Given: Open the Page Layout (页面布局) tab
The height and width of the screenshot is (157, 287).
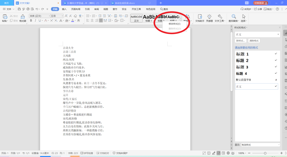Looking at the screenshot, I should coord(75,9).
